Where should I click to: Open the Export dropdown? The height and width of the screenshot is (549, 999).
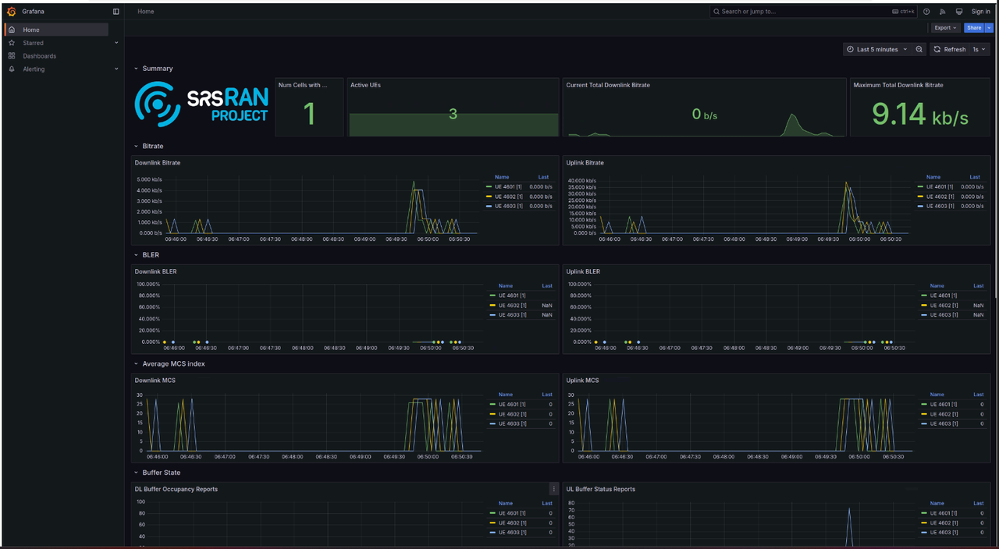click(x=945, y=27)
